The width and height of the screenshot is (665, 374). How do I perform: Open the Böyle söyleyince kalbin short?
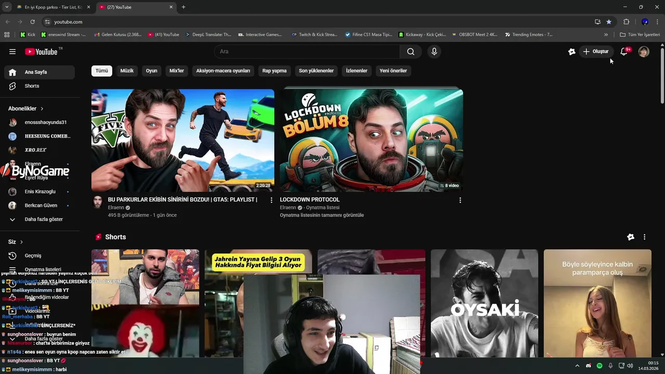(597, 303)
